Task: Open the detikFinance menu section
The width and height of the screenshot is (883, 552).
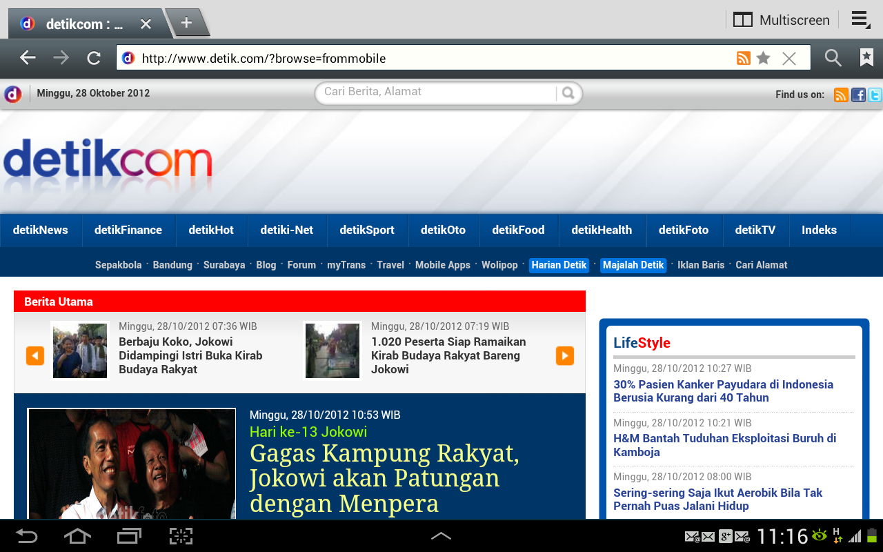Action: [x=128, y=230]
